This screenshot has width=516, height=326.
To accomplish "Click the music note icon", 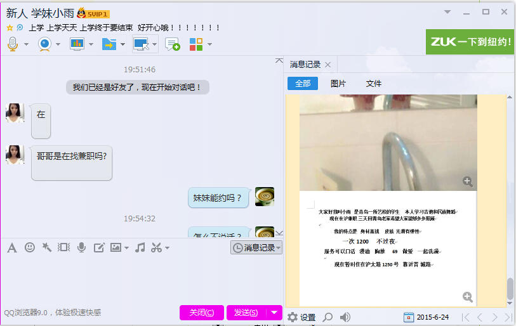I will [x=140, y=247].
